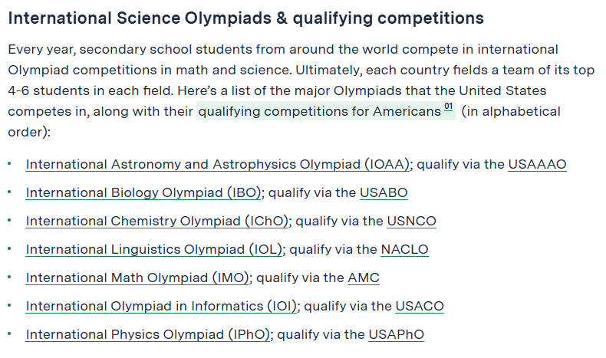This screenshot has height=358, width=606.
Task: Open International Olympiad in Informatics (IOI) link
Action: [x=161, y=306]
